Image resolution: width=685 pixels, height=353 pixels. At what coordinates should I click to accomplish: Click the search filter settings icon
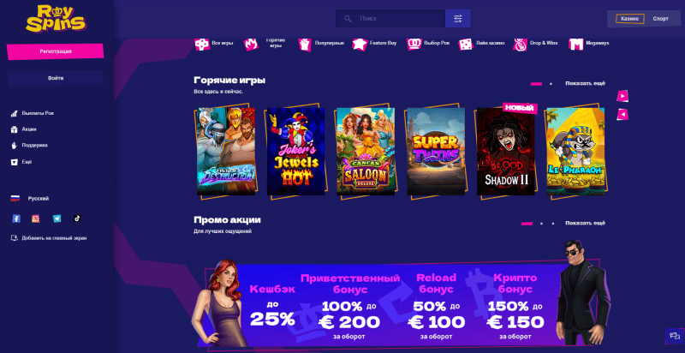coord(458,18)
